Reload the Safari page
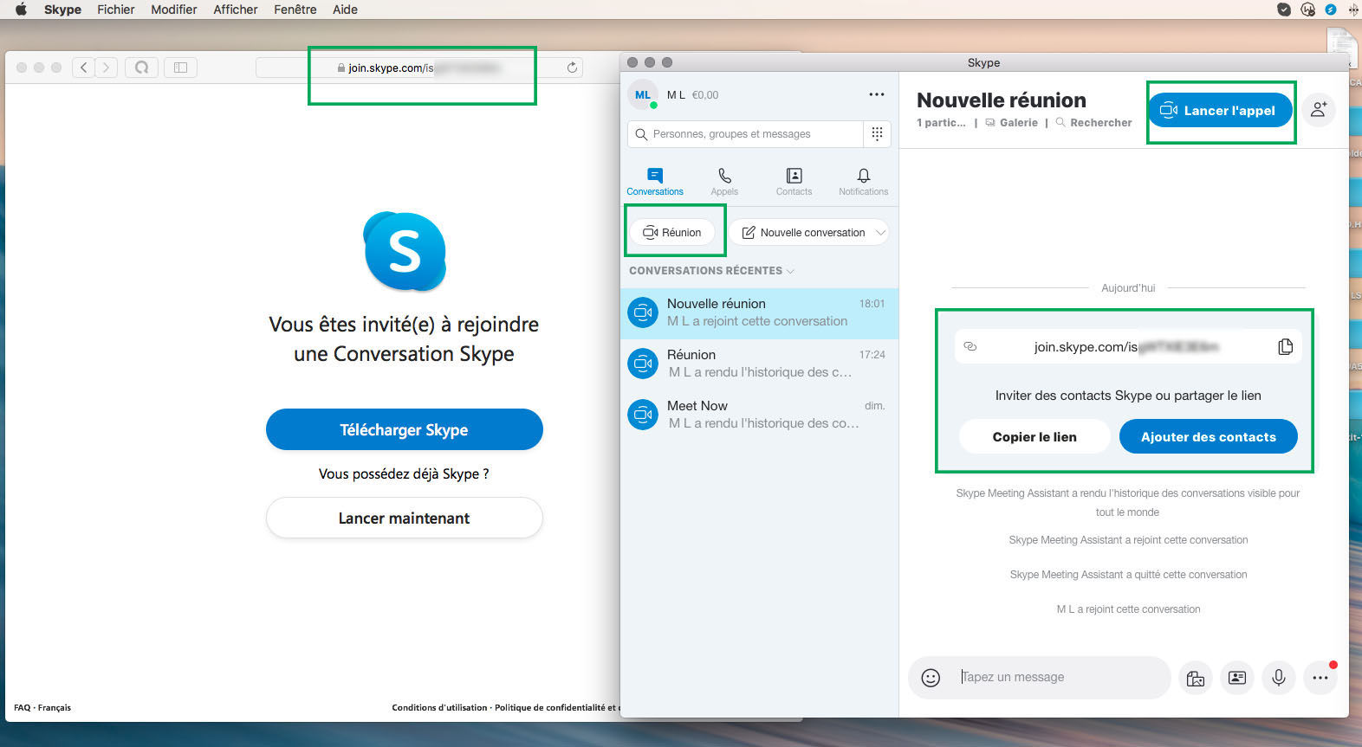Screen dimensions: 1362x747 click(572, 68)
